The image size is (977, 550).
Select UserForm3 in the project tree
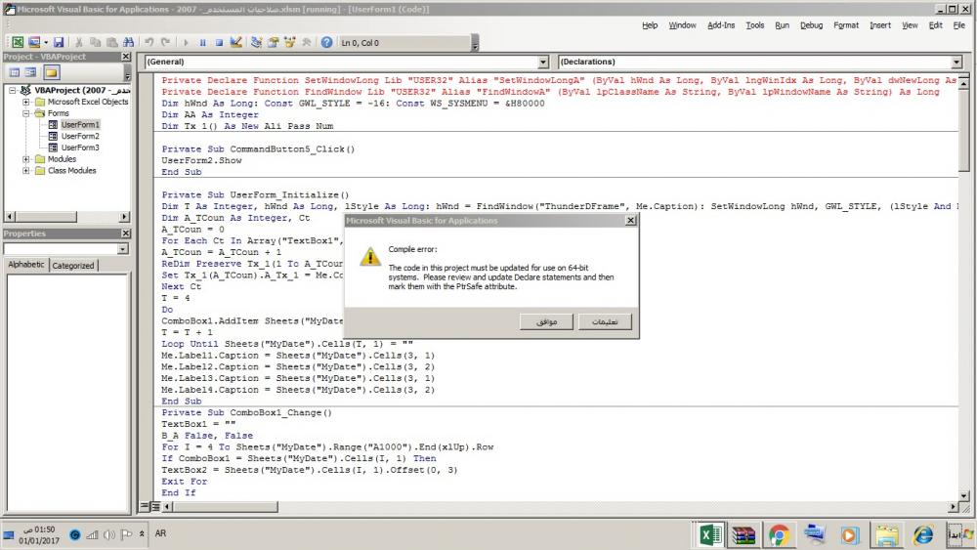pyautogui.click(x=80, y=148)
